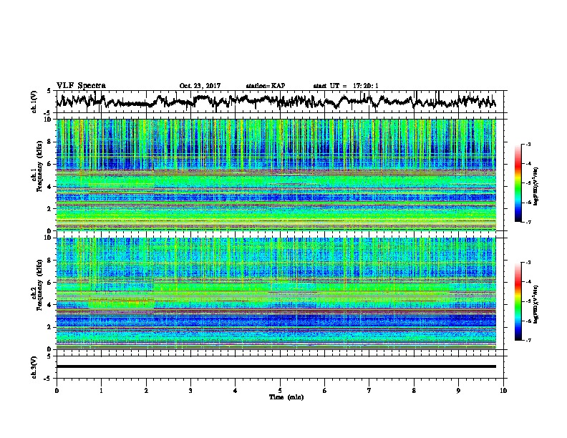Click the "-5" tick on the upper colorbar

pyautogui.click(x=528, y=183)
